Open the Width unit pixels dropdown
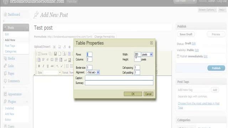This screenshot has height=128, width=228. tap(147, 54)
